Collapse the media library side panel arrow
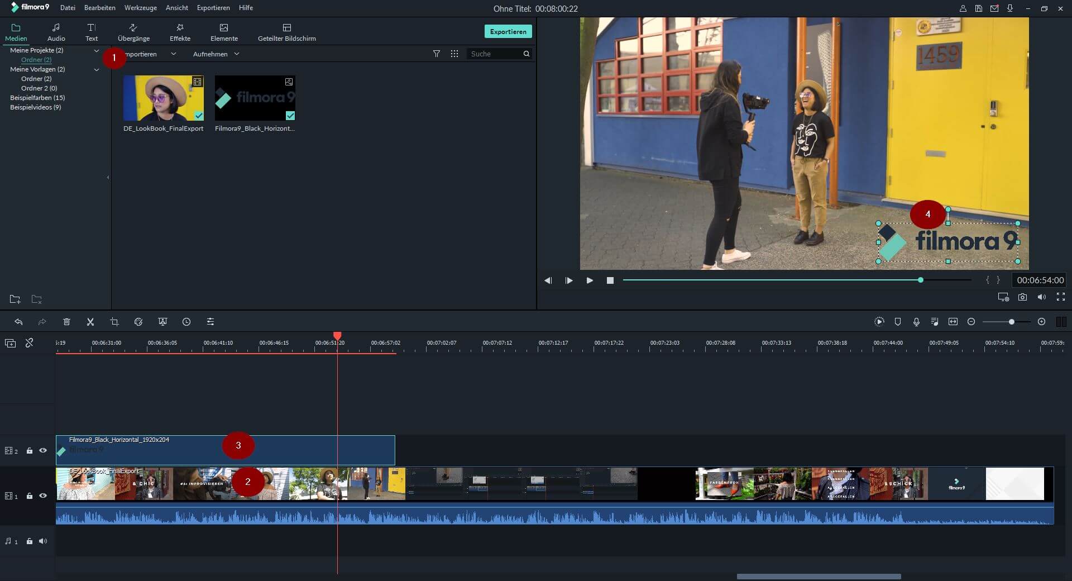 [x=108, y=178]
